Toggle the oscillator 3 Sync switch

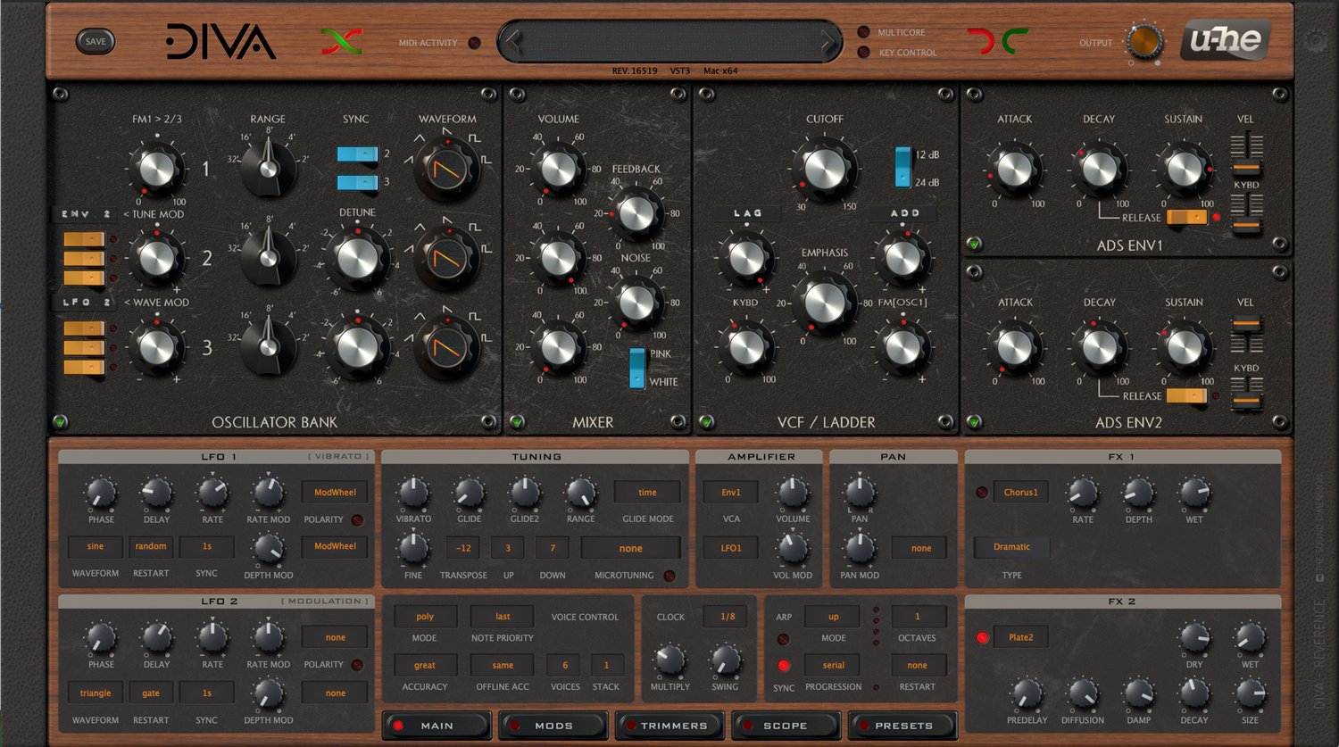click(357, 183)
